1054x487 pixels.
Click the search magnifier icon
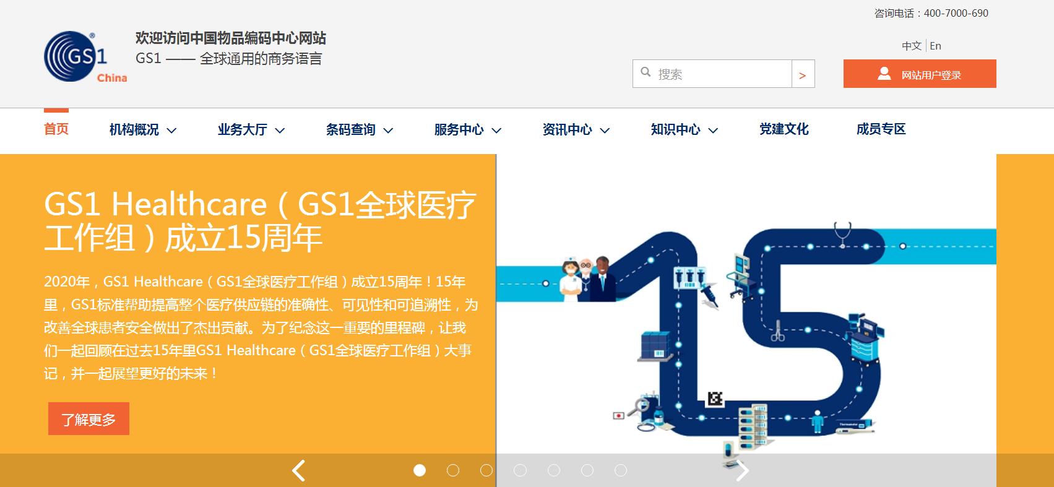[646, 72]
